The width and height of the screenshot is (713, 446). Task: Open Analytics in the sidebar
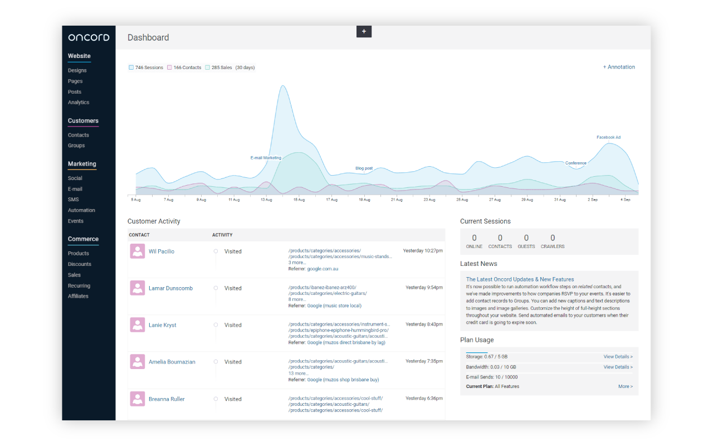[x=79, y=103]
